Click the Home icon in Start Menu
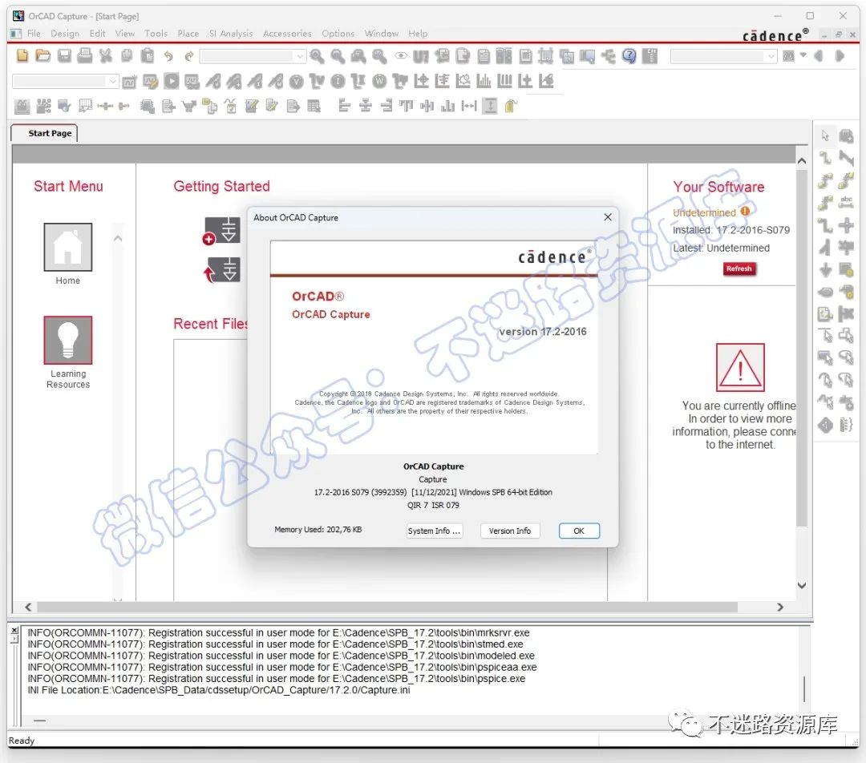The height and width of the screenshot is (763, 866). (68, 247)
